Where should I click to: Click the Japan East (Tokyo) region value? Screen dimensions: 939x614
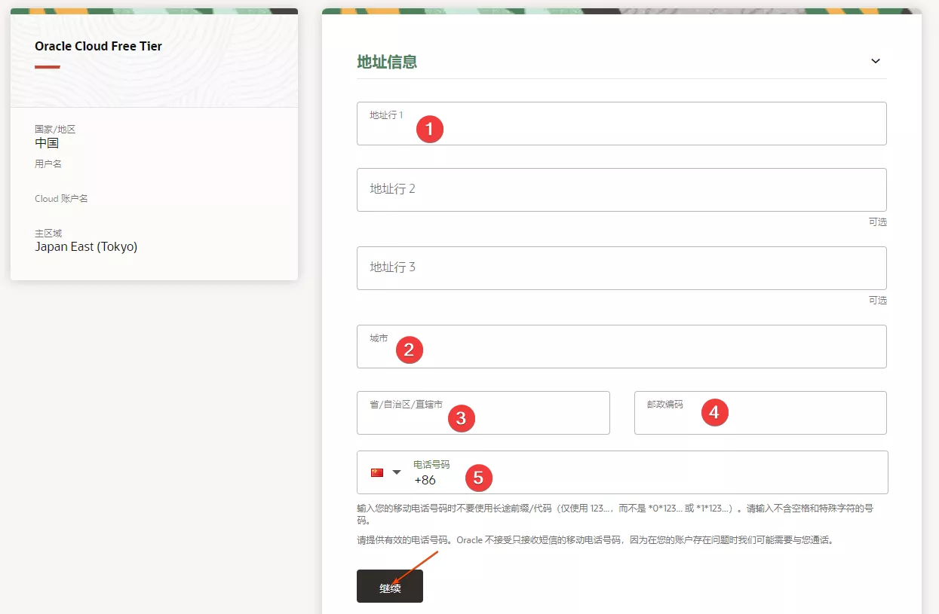pyautogui.click(x=86, y=246)
